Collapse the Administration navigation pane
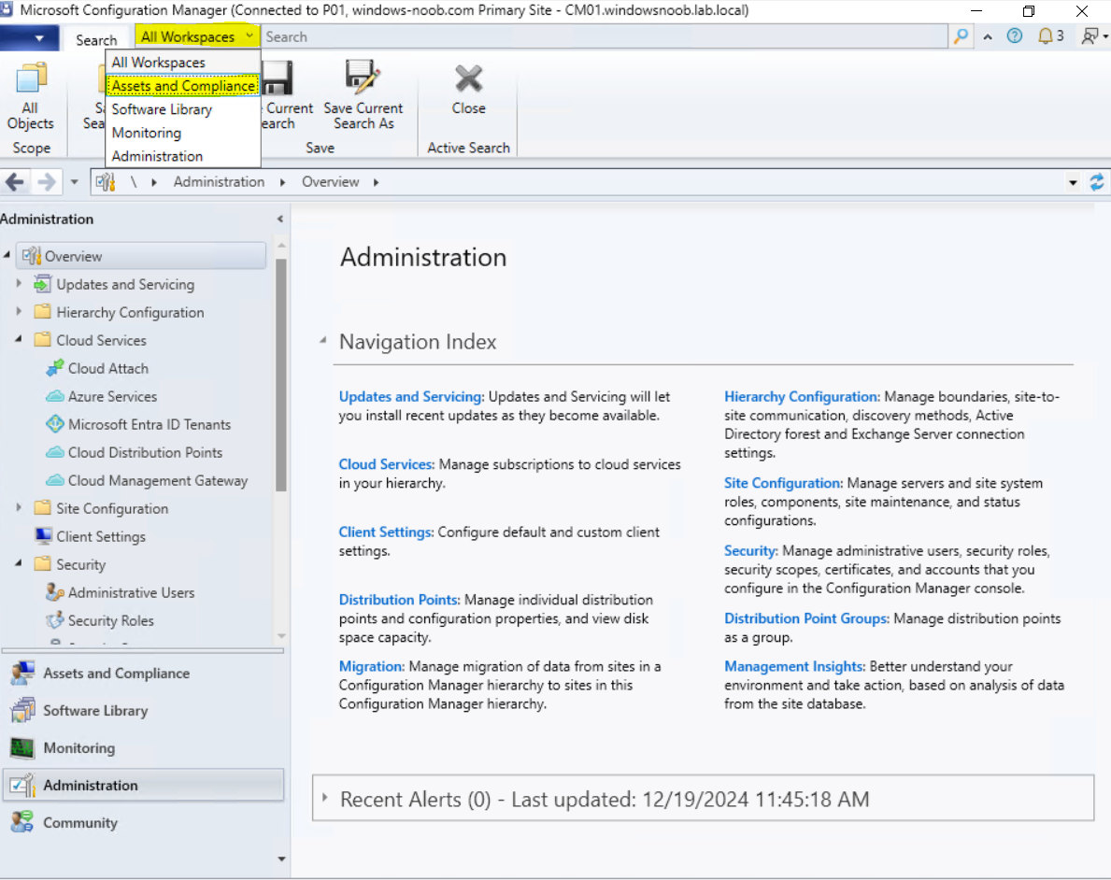The height and width of the screenshot is (880, 1111). pyautogui.click(x=280, y=219)
